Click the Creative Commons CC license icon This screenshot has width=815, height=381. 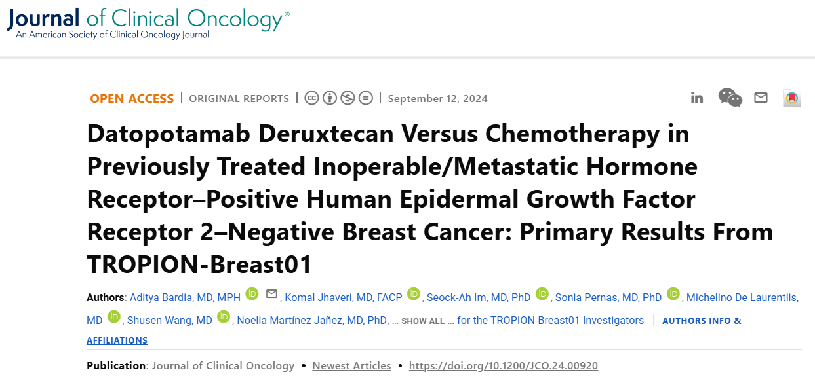[312, 98]
